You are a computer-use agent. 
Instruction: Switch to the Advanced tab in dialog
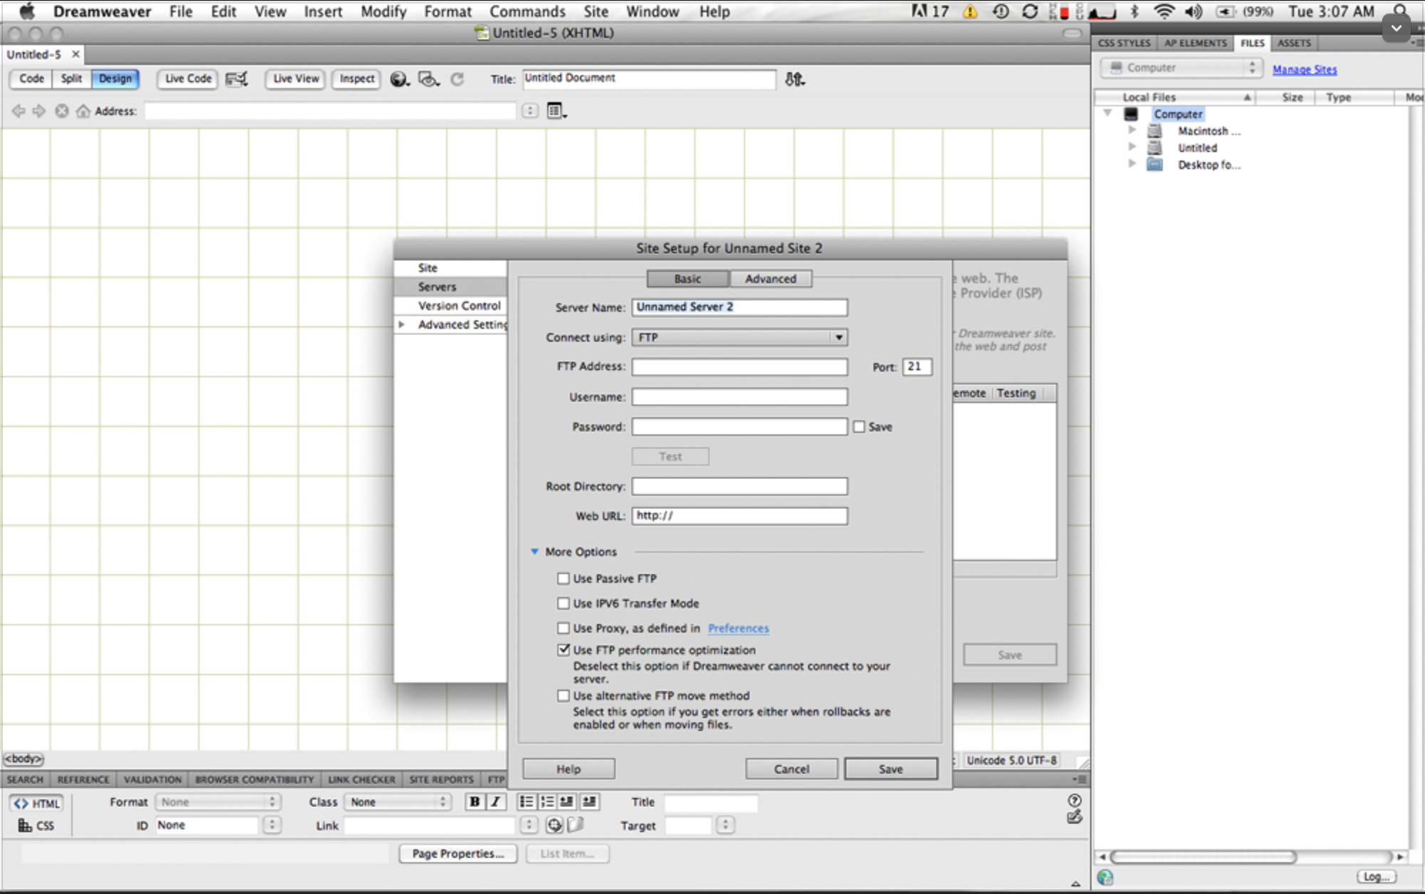[770, 279]
